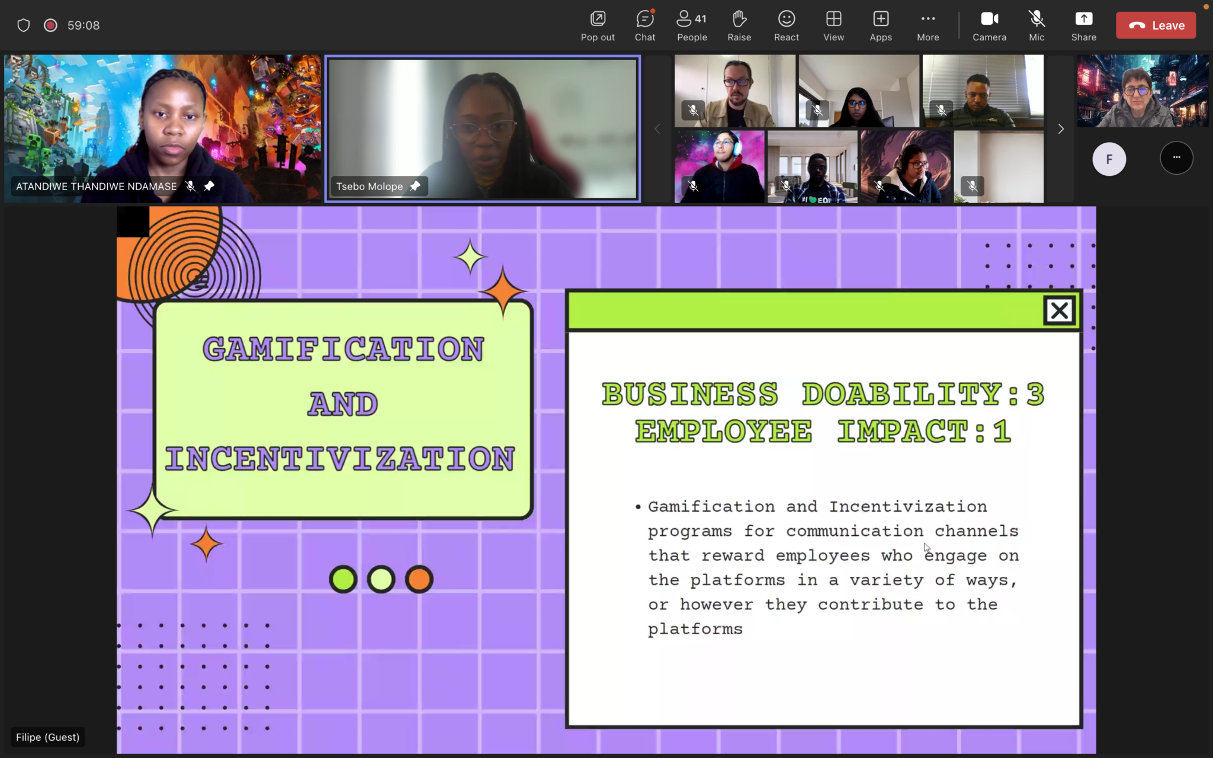Leave the meeting
The height and width of the screenshot is (758, 1213).
(1155, 25)
